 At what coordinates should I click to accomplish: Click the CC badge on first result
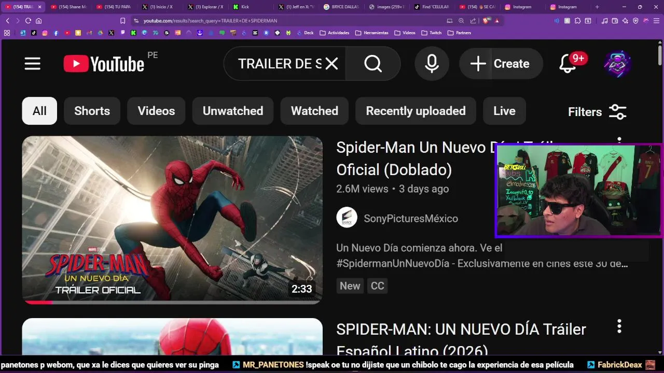click(x=378, y=285)
